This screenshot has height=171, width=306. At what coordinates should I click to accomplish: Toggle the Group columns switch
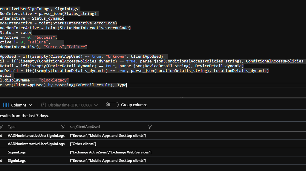112,105
